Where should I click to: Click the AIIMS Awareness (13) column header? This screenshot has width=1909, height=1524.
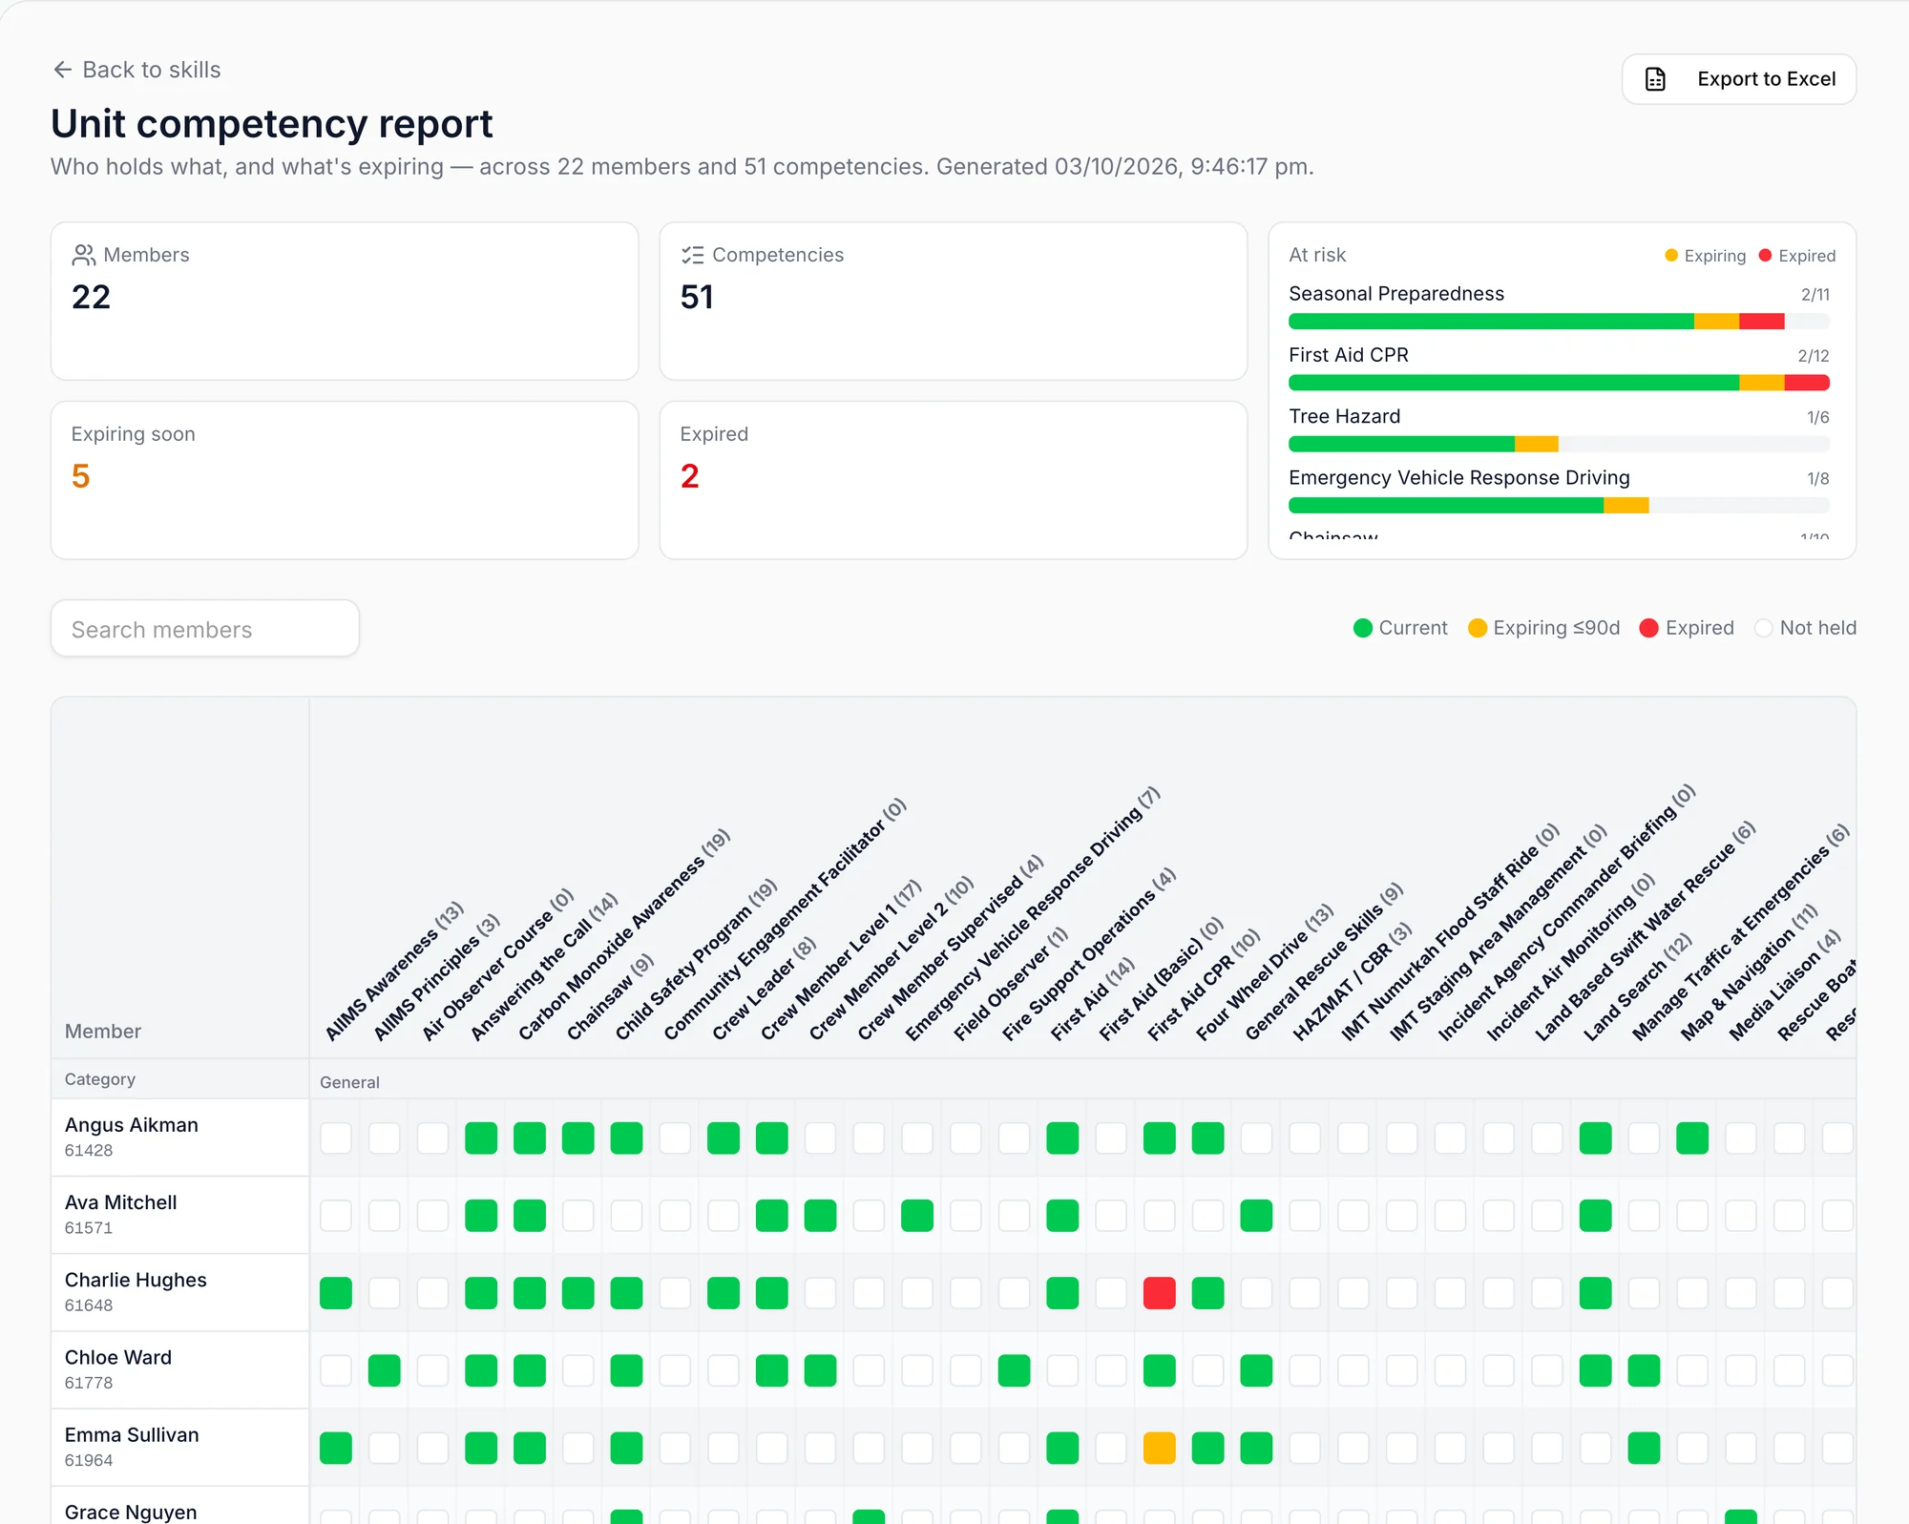(393, 971)
